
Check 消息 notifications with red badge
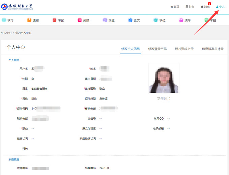pyautogui.click(x=205, y=7)
